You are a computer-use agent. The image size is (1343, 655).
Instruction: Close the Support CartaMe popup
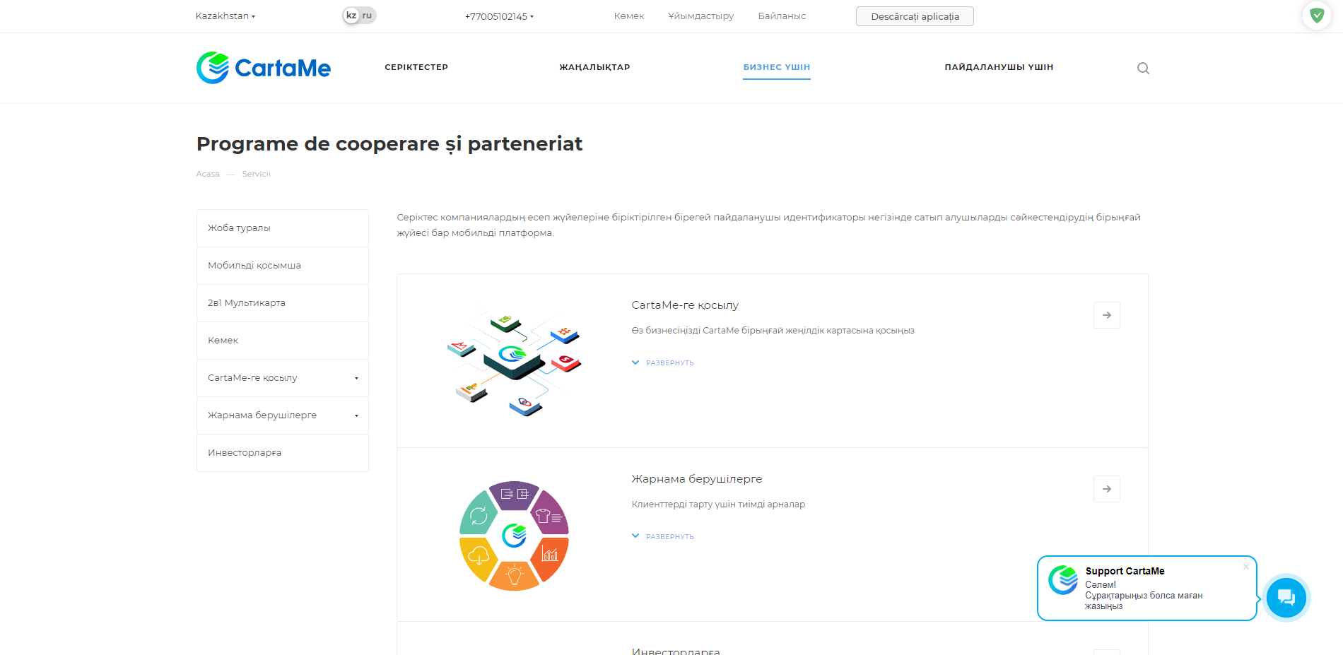1246,567
